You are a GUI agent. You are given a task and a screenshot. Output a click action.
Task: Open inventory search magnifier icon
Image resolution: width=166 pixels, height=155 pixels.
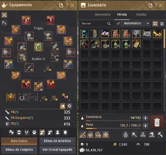pos(109,24)
